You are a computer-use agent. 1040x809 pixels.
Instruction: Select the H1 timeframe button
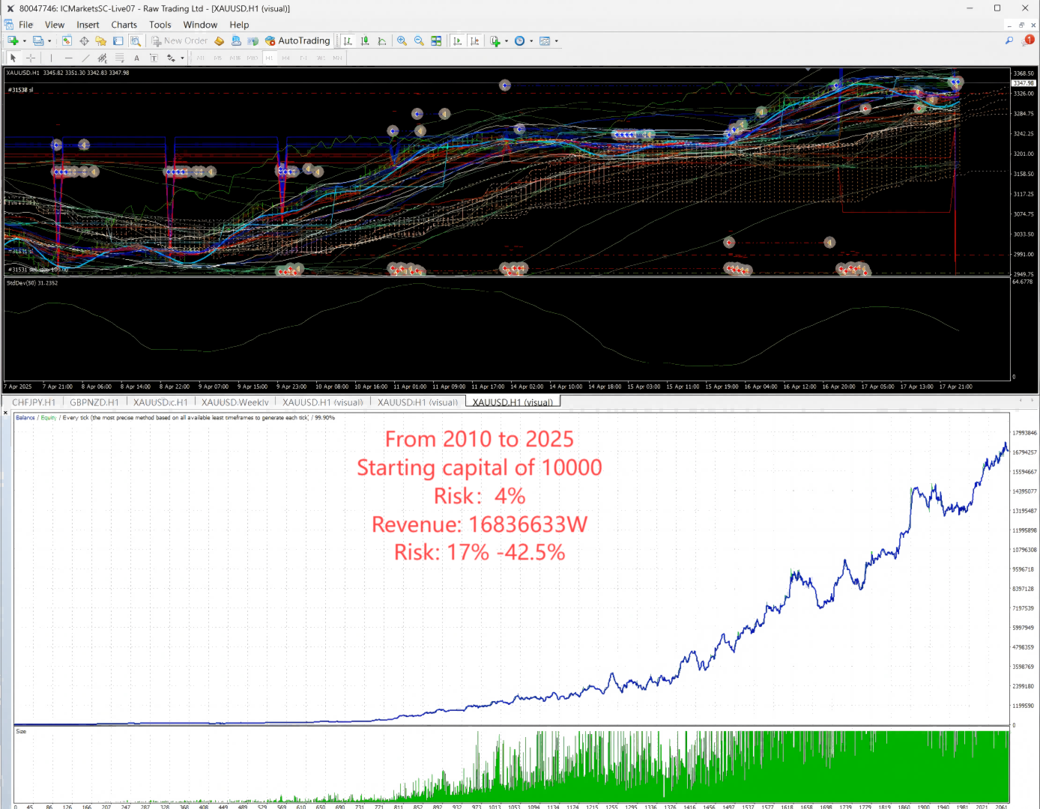click(x=269, y=58)
